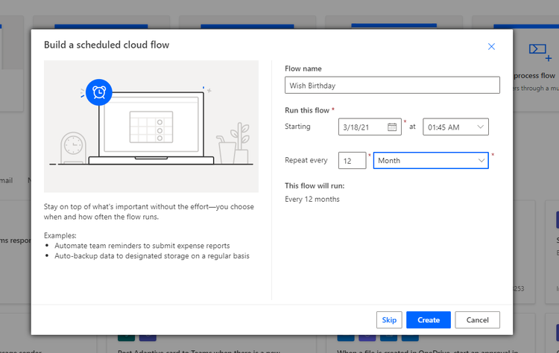Cancel the flow creation dialog

(477, 319)
